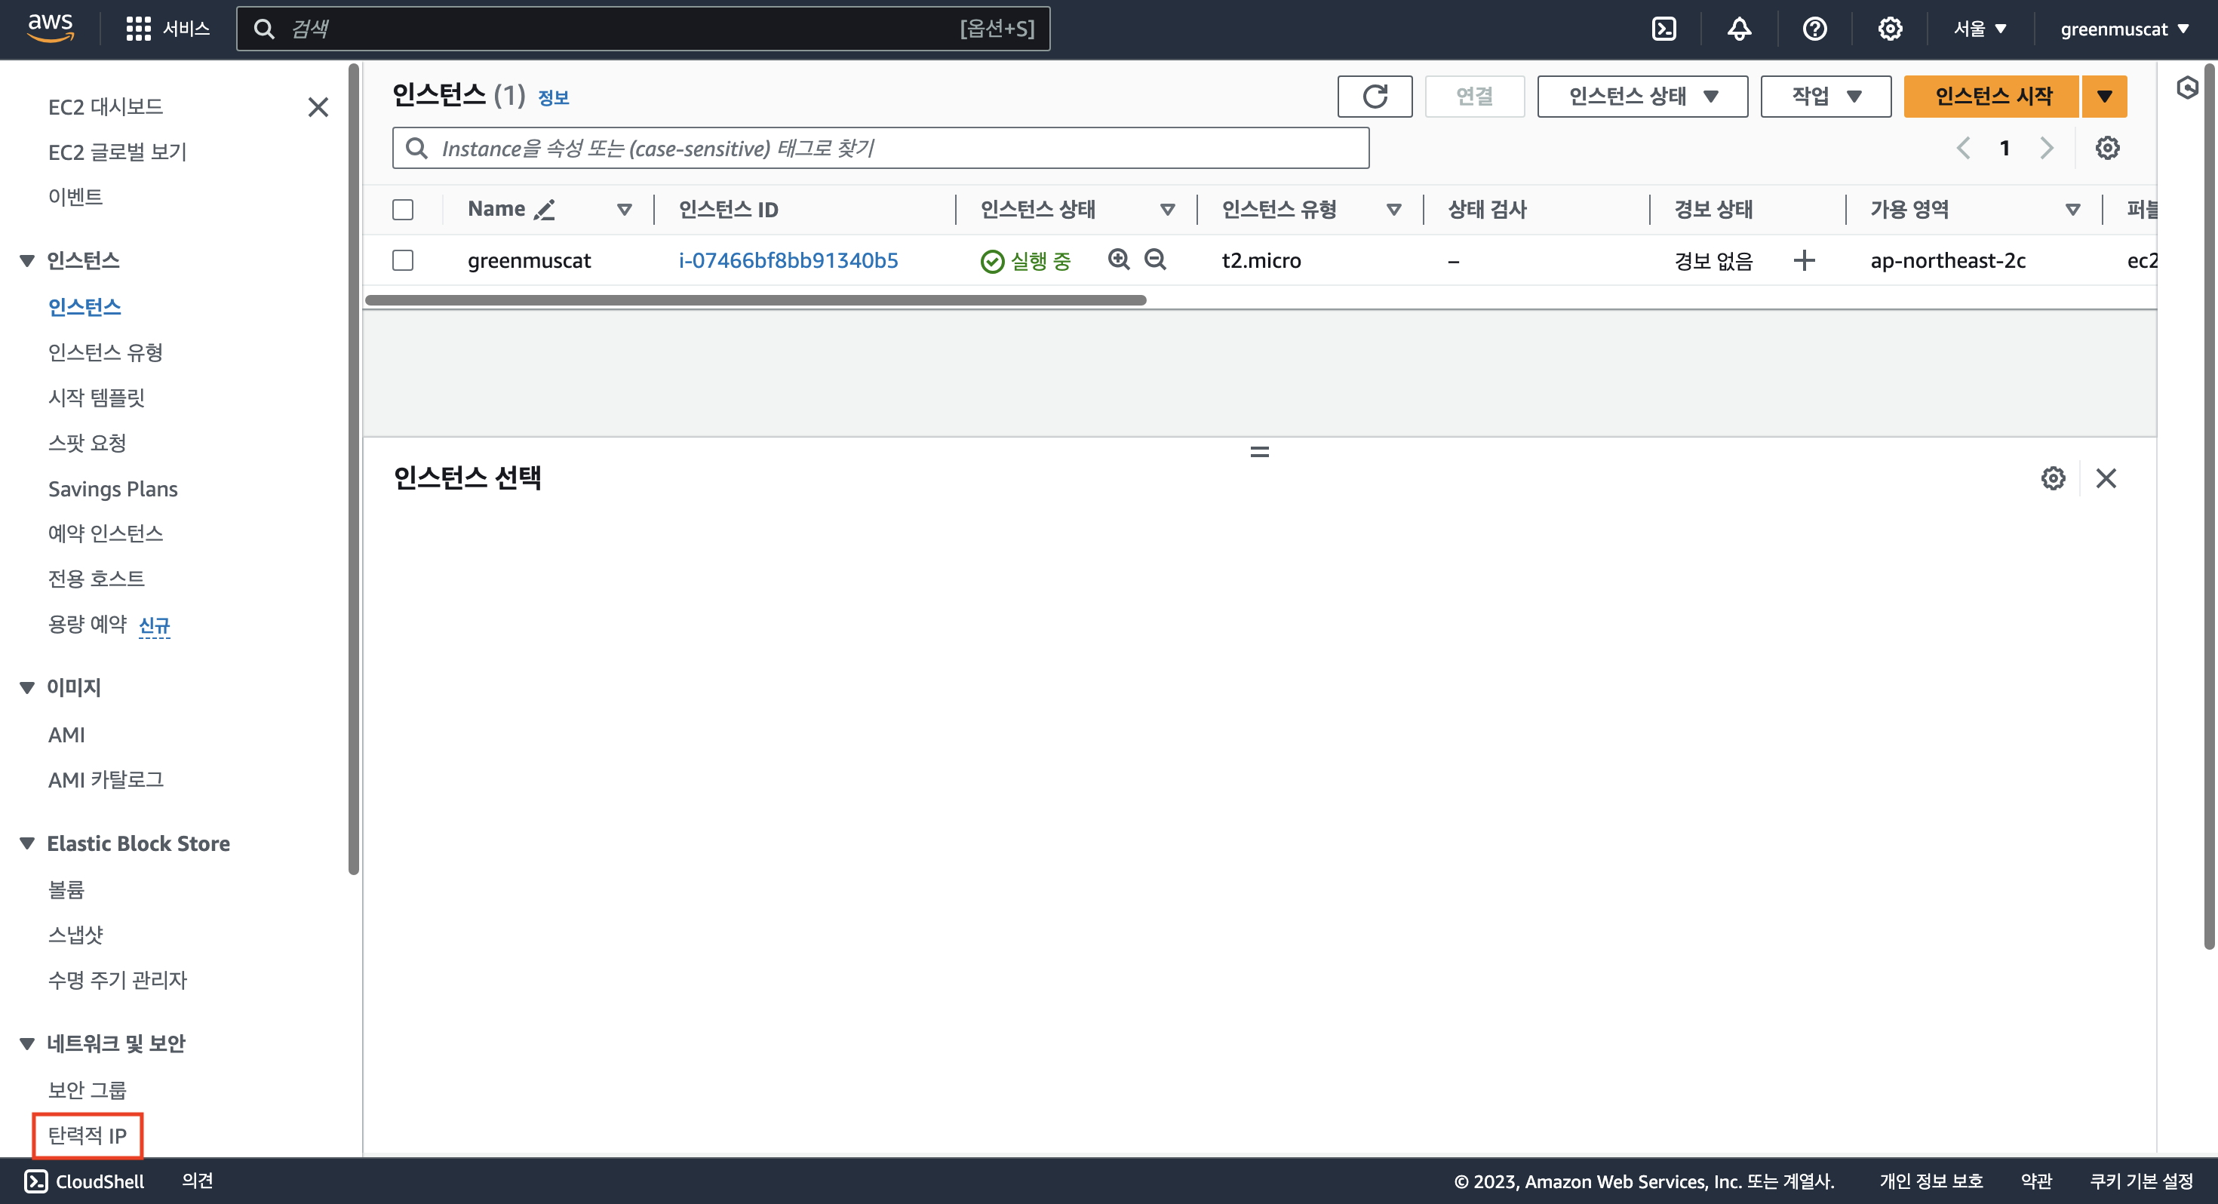This screenshot has height=1204, width=2218.
Task: Click the ap-northeast-2c availability zone cell
Action: [1948, 260]
